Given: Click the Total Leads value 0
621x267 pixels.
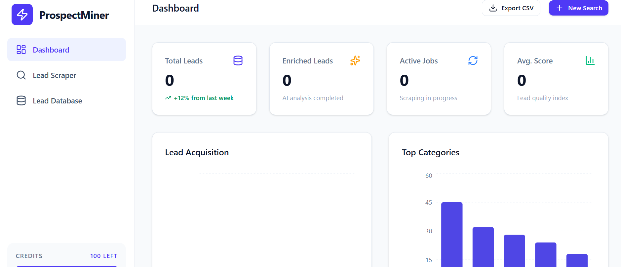Looking at the screenshot, I should [x=170, y=80].
